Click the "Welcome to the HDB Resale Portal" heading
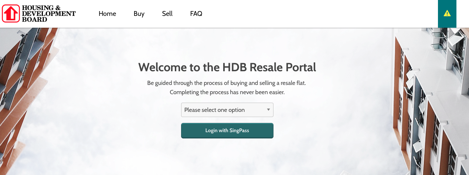The height and width of the screenshot is (175, 469). 227,68
